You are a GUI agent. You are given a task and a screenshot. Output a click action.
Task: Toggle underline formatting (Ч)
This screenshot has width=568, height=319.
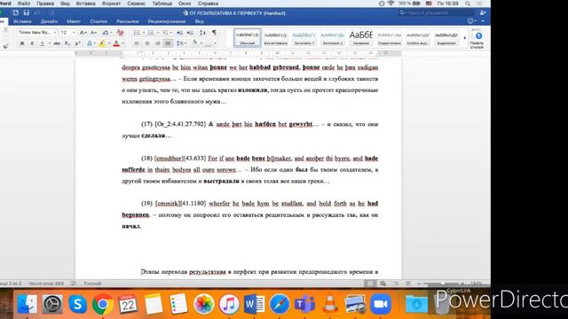click(42, 43)
